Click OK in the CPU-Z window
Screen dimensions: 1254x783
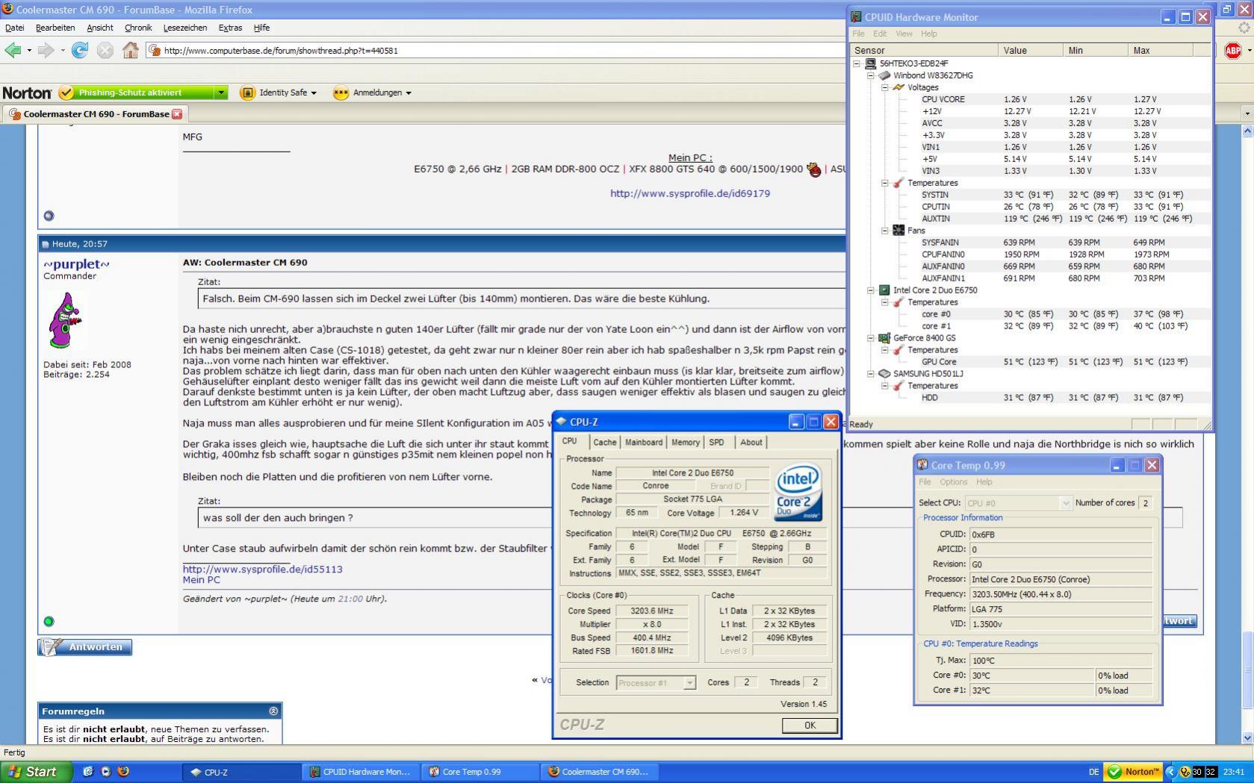coord(810,726)
